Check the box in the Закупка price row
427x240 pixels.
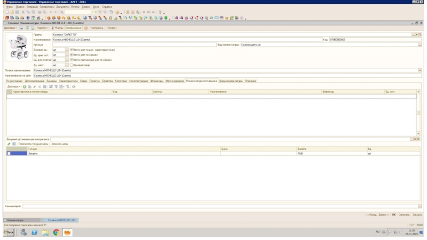point(9,153)
